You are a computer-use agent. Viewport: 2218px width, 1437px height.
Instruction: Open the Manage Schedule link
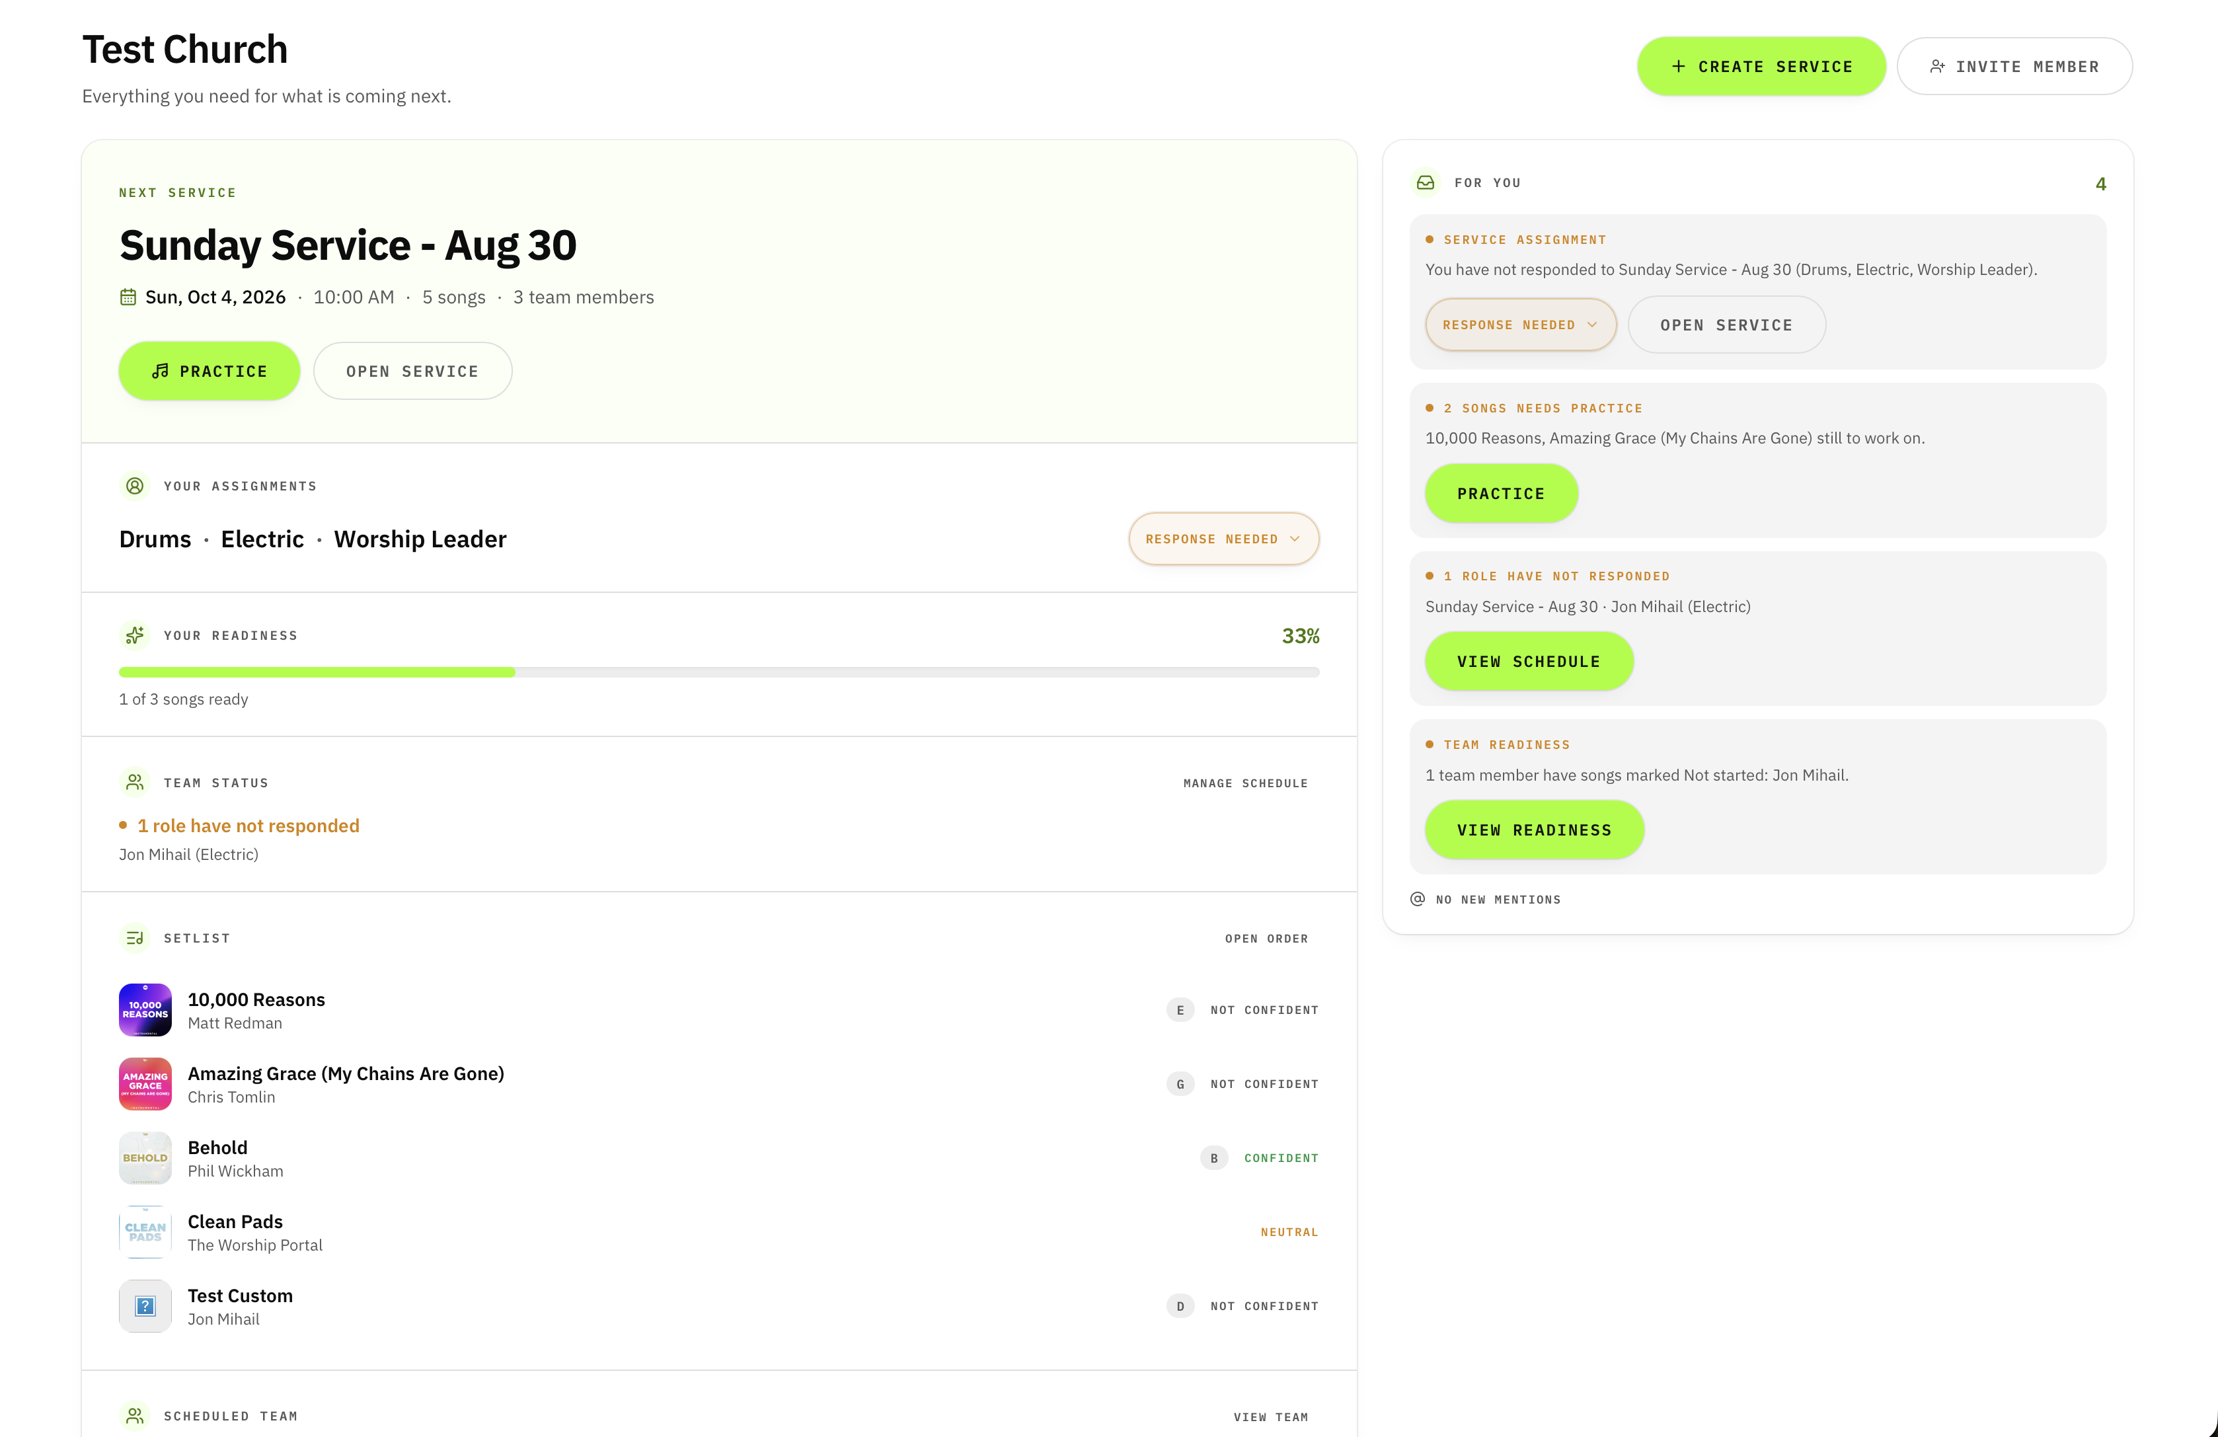click(1246, 783)
